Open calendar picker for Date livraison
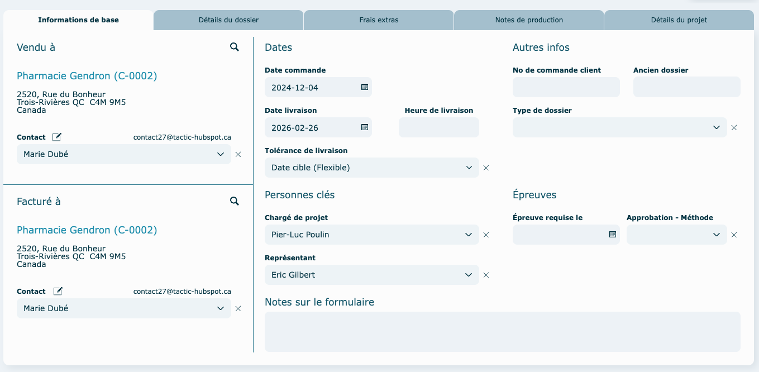The width and height of the screenshot is (759, 372). (x=365, y=127)
